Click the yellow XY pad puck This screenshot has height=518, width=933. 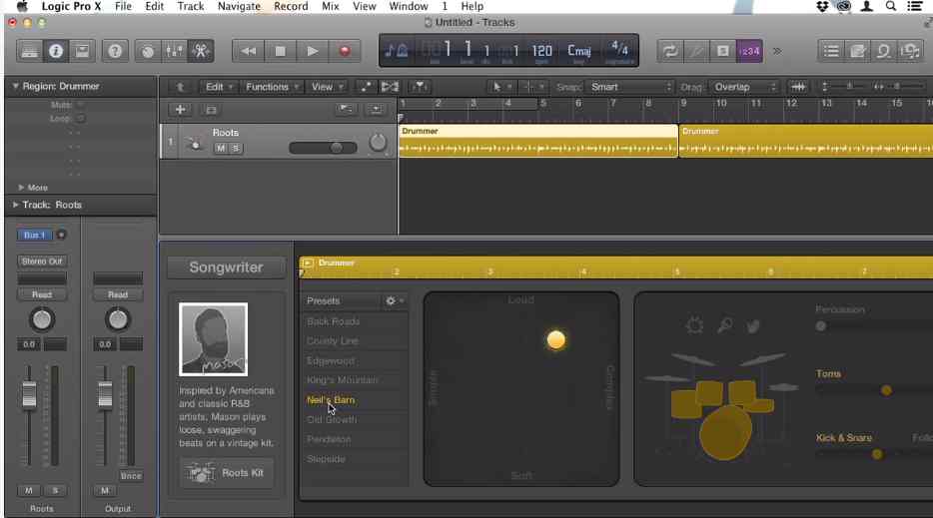point(555,339)
